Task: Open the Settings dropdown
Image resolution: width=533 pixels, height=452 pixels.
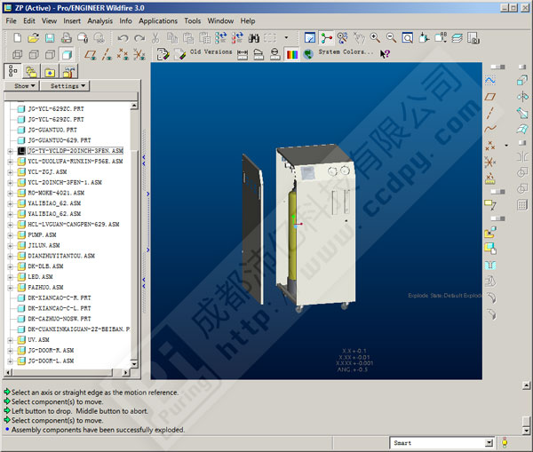Action: [65, 86]
